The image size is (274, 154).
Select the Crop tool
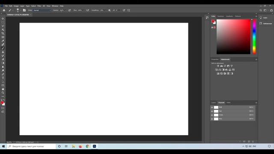coord(3,33)
